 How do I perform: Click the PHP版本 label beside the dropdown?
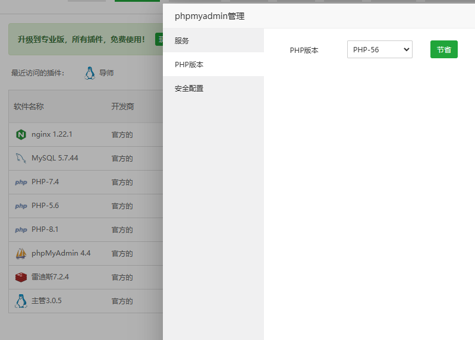[x=304, y=51]
